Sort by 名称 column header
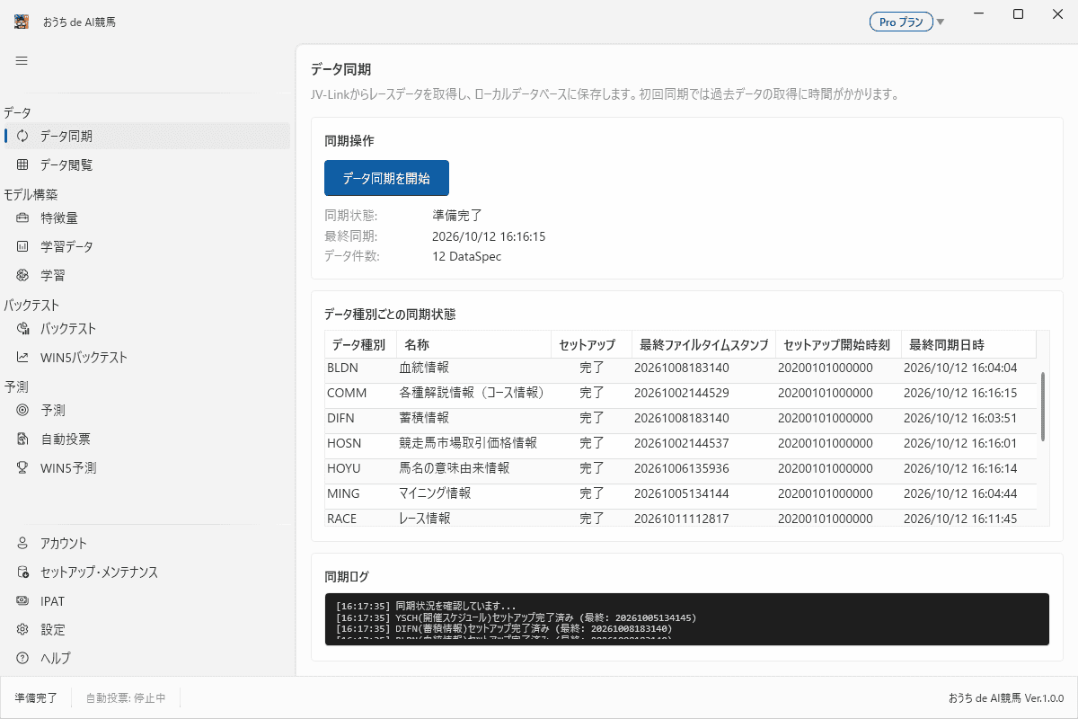Screen dimensions: 1078x719 tap(473, 344)
